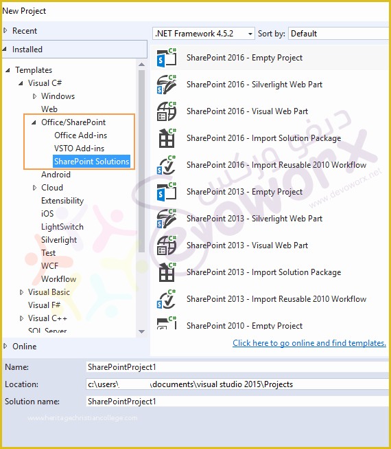Select 'SharePoint 2013 - Visual Web Part' text
Image resolution: width=391 pixels, height=449 pixels.
(x=248, y=245)
